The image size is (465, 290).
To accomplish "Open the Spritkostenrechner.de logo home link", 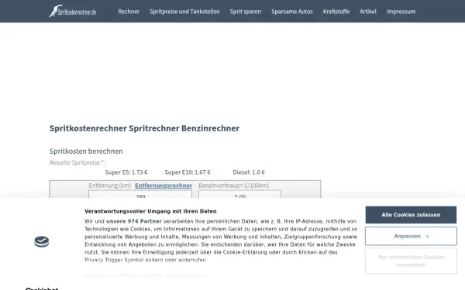I will click(73, 12).
